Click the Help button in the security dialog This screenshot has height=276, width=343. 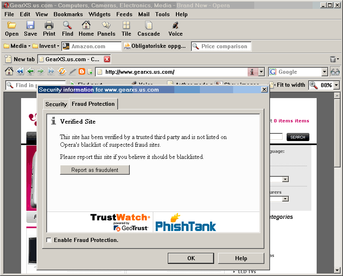point(241,258)
